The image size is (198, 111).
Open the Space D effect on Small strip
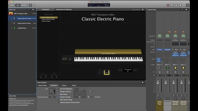click(175, 54)
